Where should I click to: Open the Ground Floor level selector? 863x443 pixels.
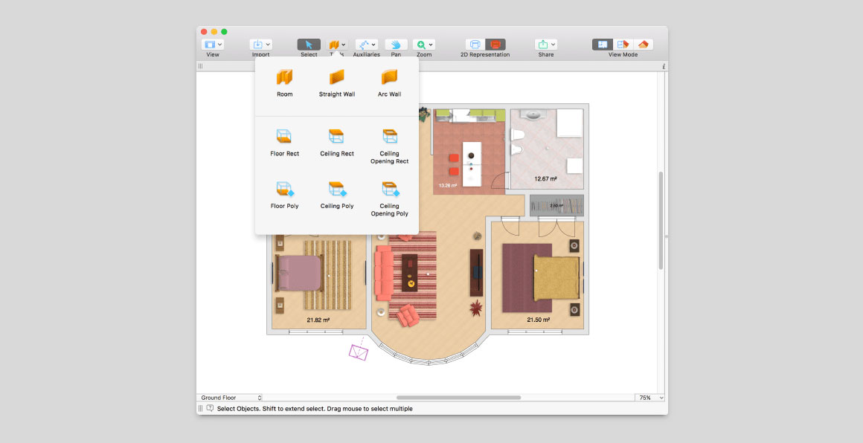(230, 398)
